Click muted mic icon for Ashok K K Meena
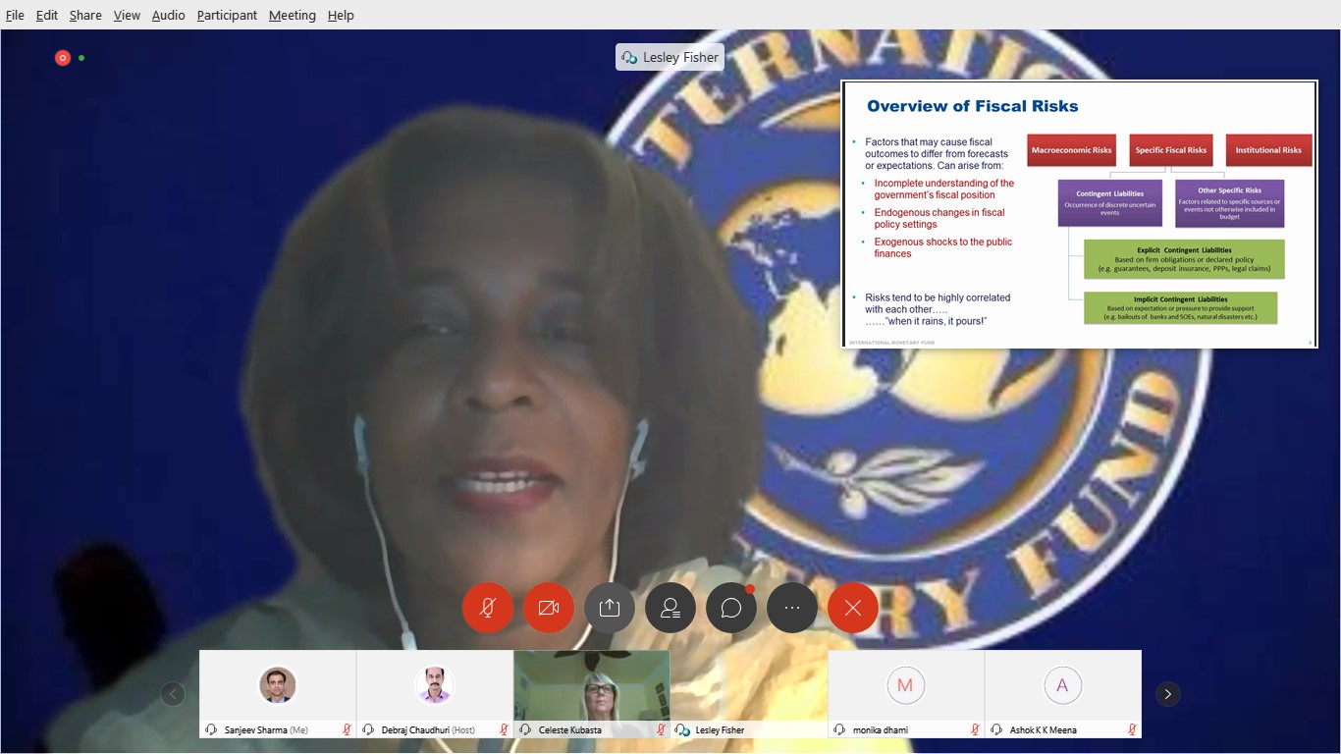1341x754 pixels. pyautogui.click(x=1132, y=729)
